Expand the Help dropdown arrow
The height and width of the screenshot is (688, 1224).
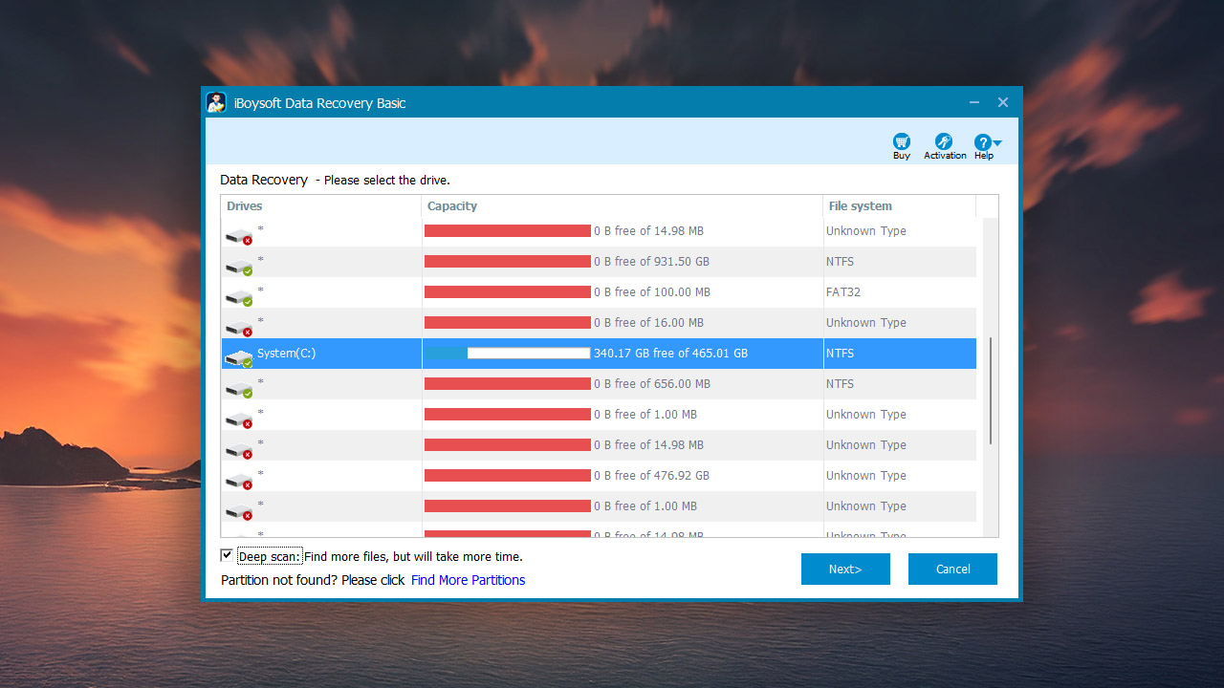997,143
